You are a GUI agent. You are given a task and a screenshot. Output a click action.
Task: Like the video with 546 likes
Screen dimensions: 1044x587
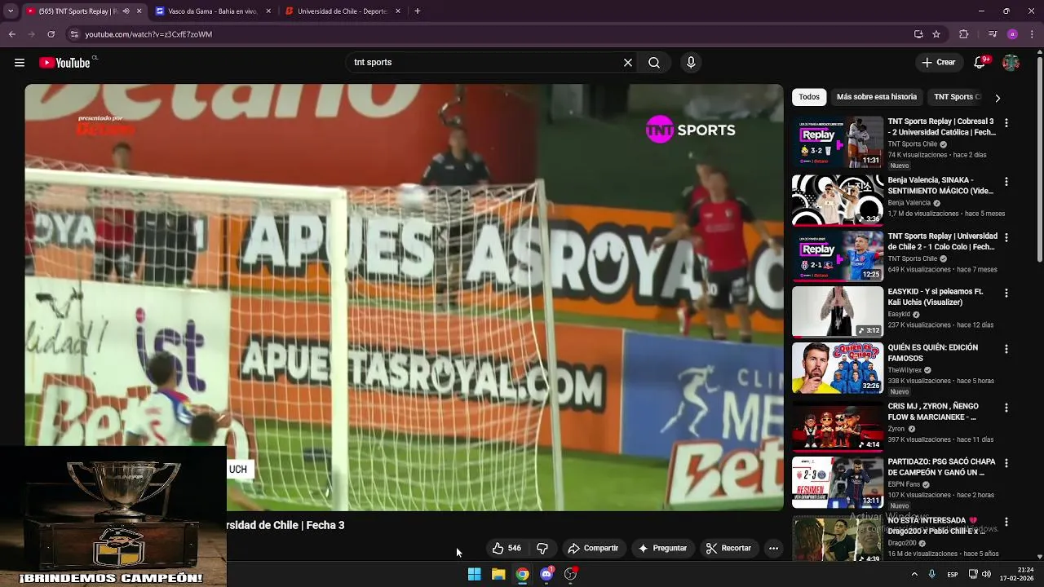[x=507, y=549]
